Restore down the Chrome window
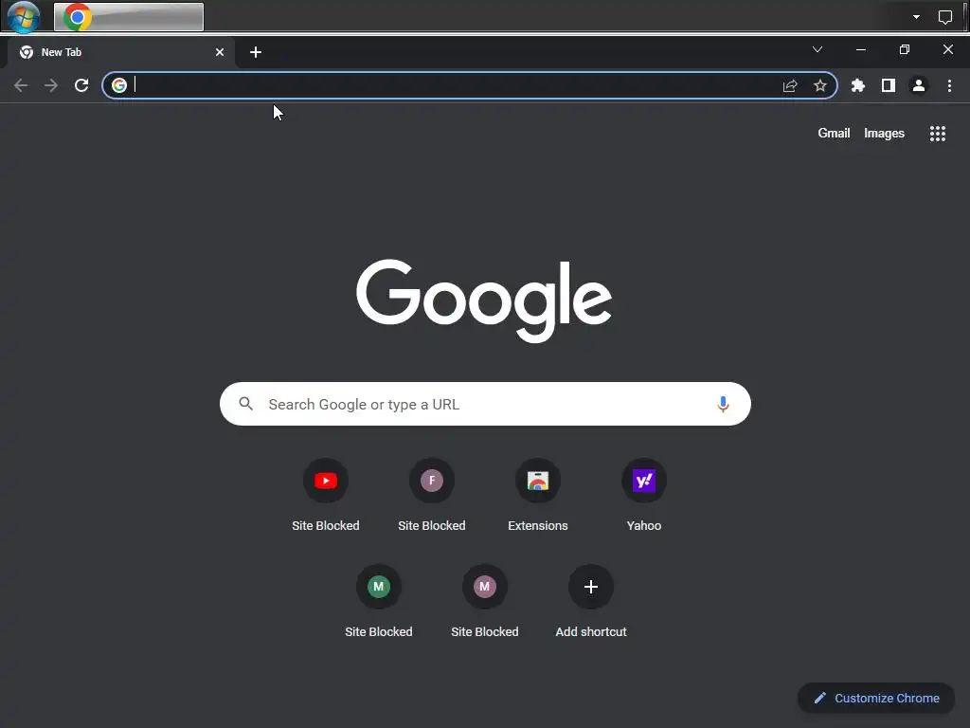Image resolution: width=970 pixels, height=728 pixels. tap(905, 49)
